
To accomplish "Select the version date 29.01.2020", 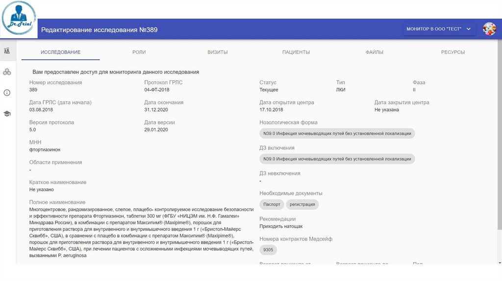I will coord(156,130).
